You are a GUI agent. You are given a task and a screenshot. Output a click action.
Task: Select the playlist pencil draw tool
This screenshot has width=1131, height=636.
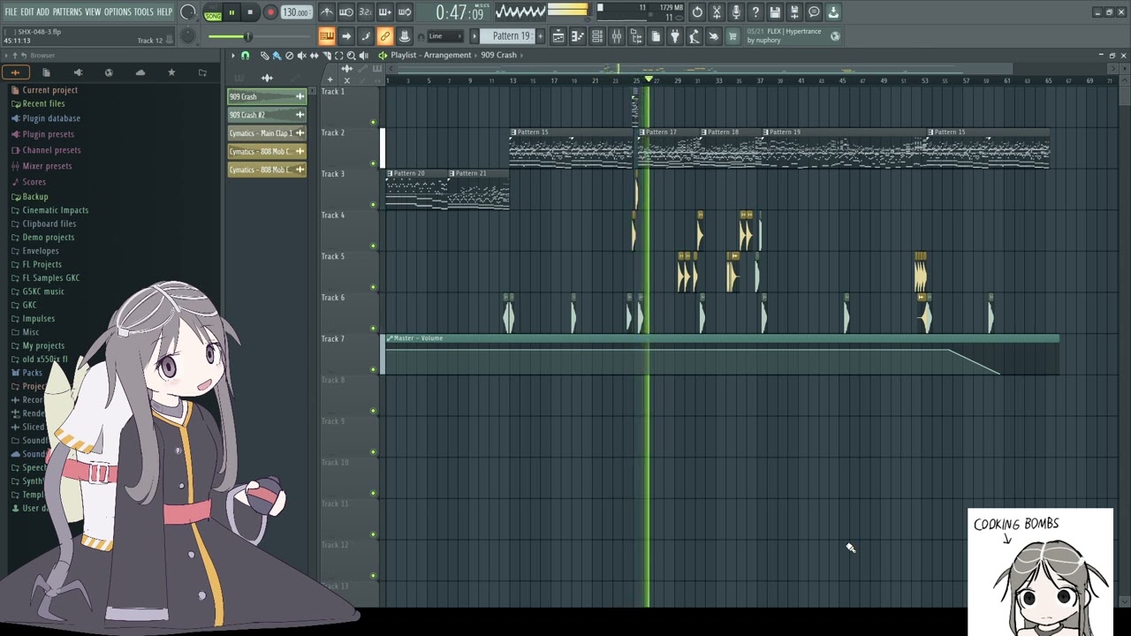tap(264, 56)
